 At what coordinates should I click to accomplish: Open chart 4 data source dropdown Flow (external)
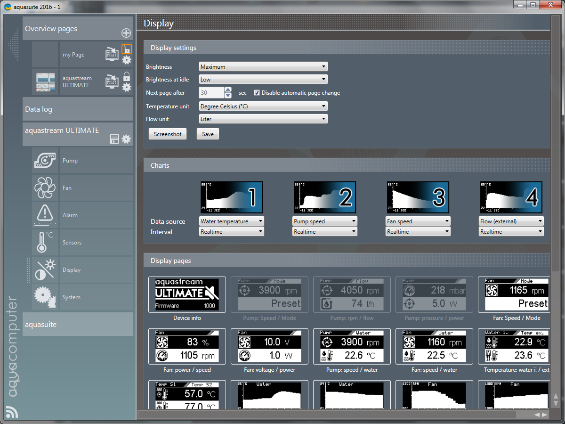[x=511, y=221]
